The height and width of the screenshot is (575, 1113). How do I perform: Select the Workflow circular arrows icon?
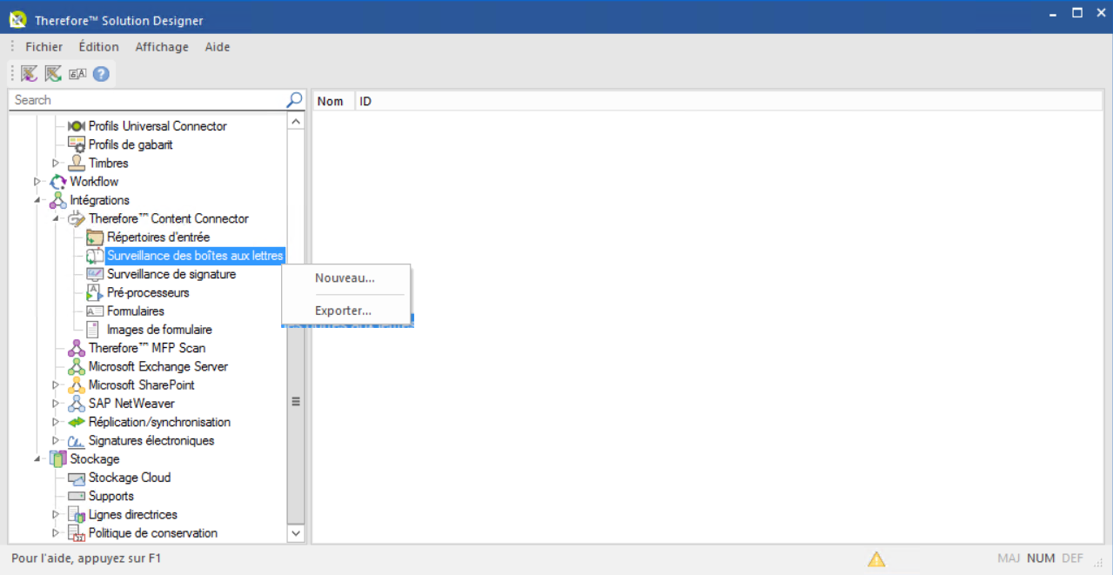click(x=58, y=182)
